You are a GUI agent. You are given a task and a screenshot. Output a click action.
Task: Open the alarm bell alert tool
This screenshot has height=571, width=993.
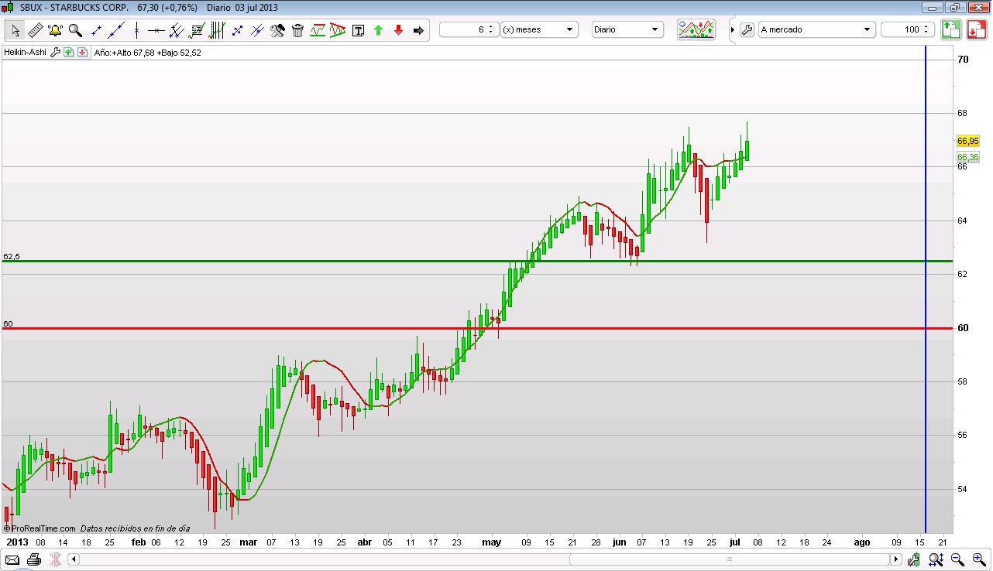pos(56,30)
